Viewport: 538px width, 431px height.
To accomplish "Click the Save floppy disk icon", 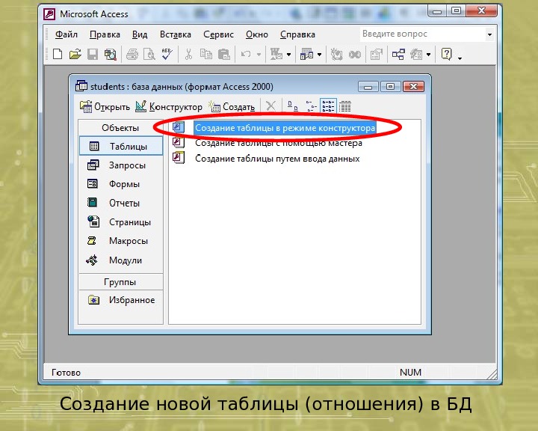I will click(x=93, y=55).
